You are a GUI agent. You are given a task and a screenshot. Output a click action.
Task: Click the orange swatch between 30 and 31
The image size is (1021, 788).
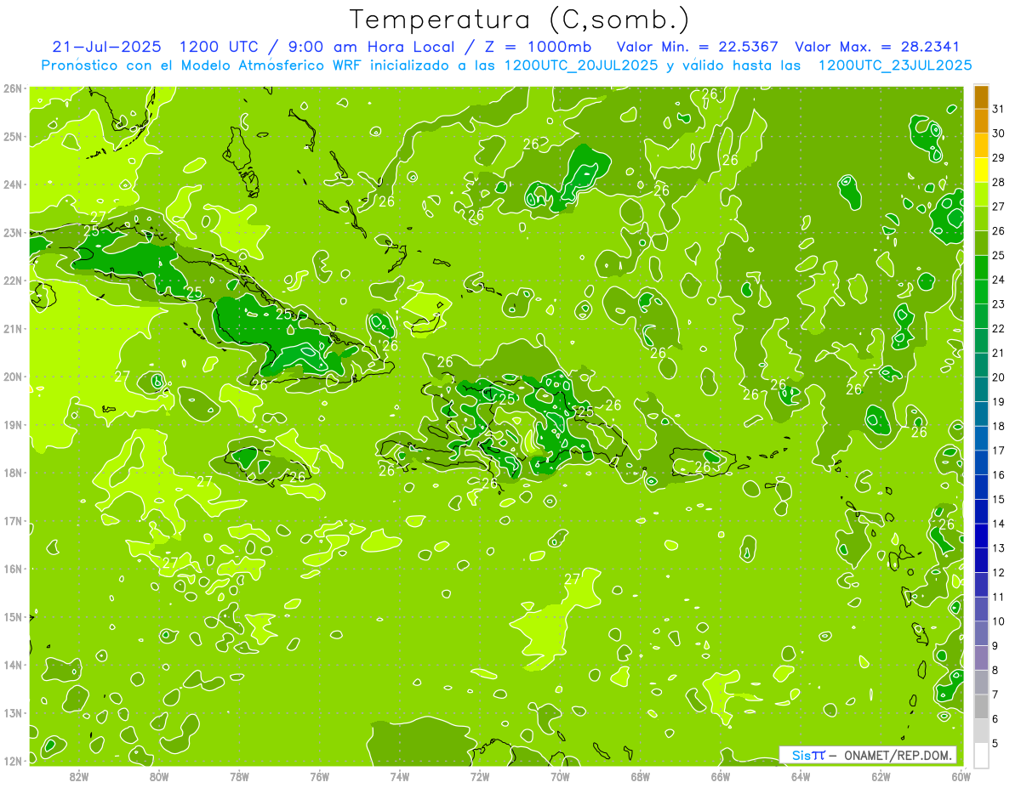click(981, 121)
